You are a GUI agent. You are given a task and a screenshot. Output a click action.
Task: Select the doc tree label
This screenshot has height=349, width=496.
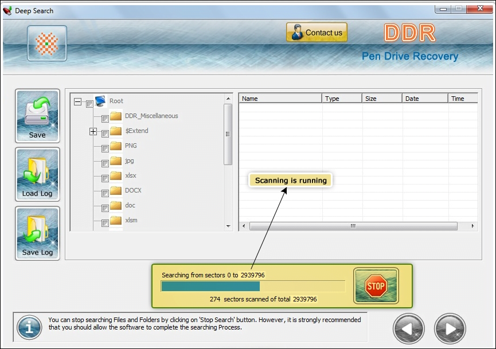[130, 206]
